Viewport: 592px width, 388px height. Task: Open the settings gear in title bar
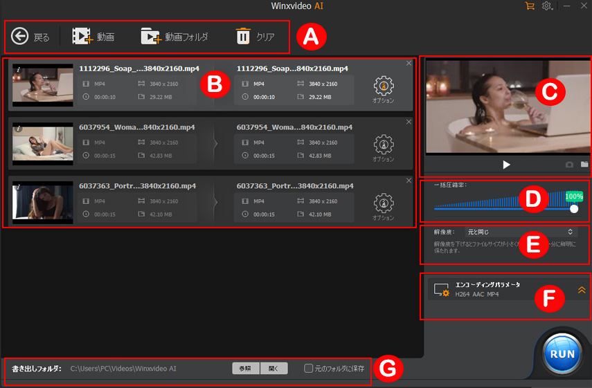(546, 6)
